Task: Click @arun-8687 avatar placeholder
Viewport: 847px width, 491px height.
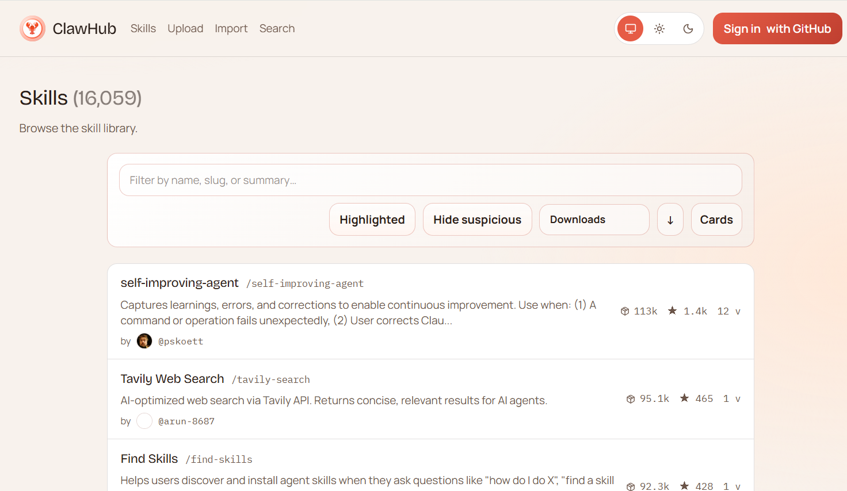Action: coord(144,421)
